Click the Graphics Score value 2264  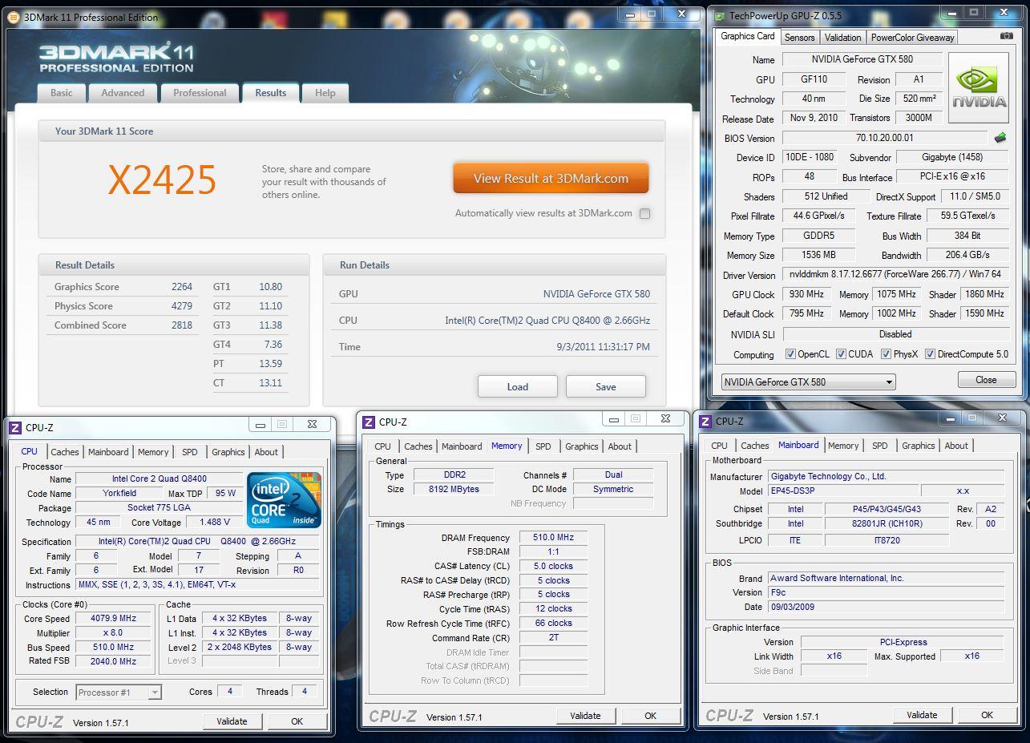tap(181, 287)
